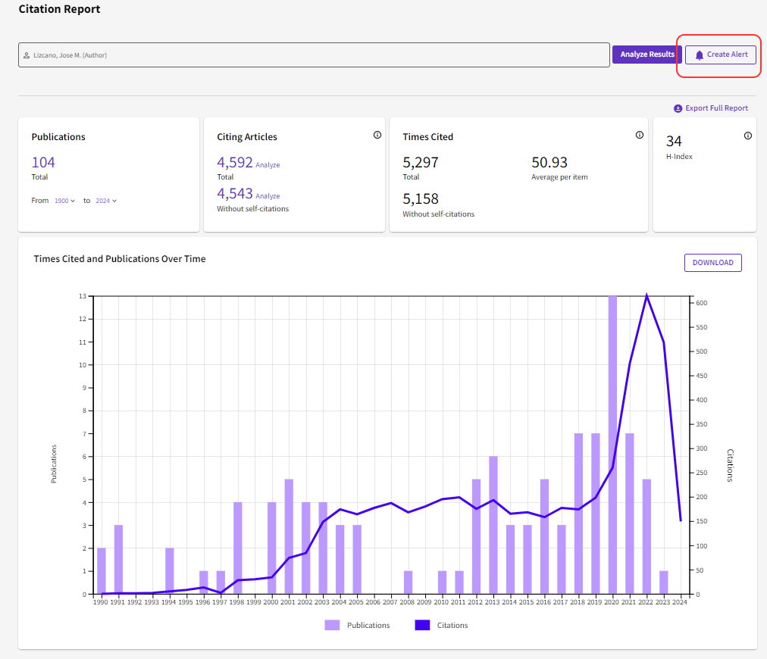Click the bell icon in Create Alert
Image resolution: width=767 pixels, height=659 pixels.
click(x=700, y=55)
